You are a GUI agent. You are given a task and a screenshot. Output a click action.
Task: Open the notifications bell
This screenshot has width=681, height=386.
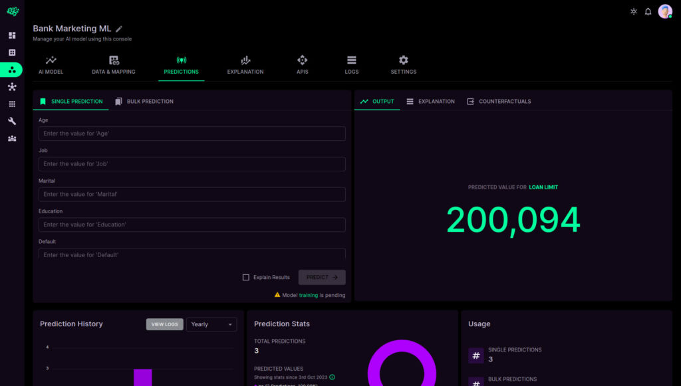click(x=648, y=12)
